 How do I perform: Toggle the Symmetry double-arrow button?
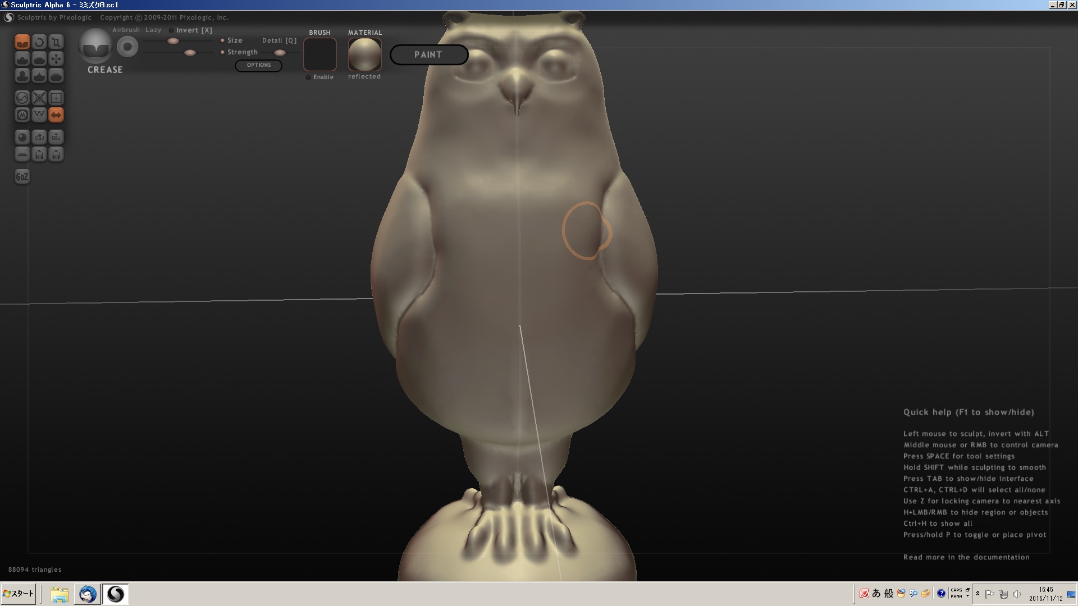tap(56, 115)
